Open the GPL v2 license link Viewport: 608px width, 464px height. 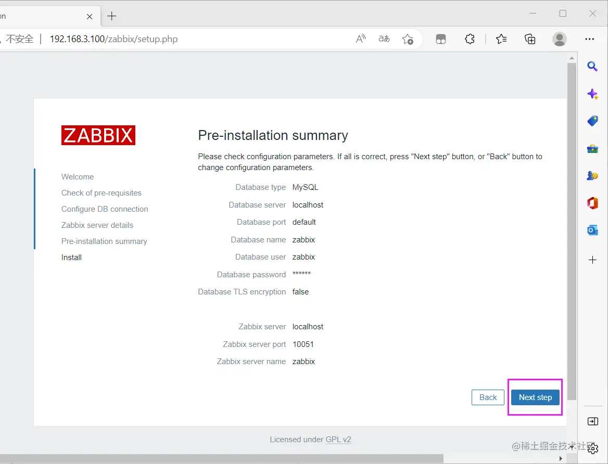[338, 440]
